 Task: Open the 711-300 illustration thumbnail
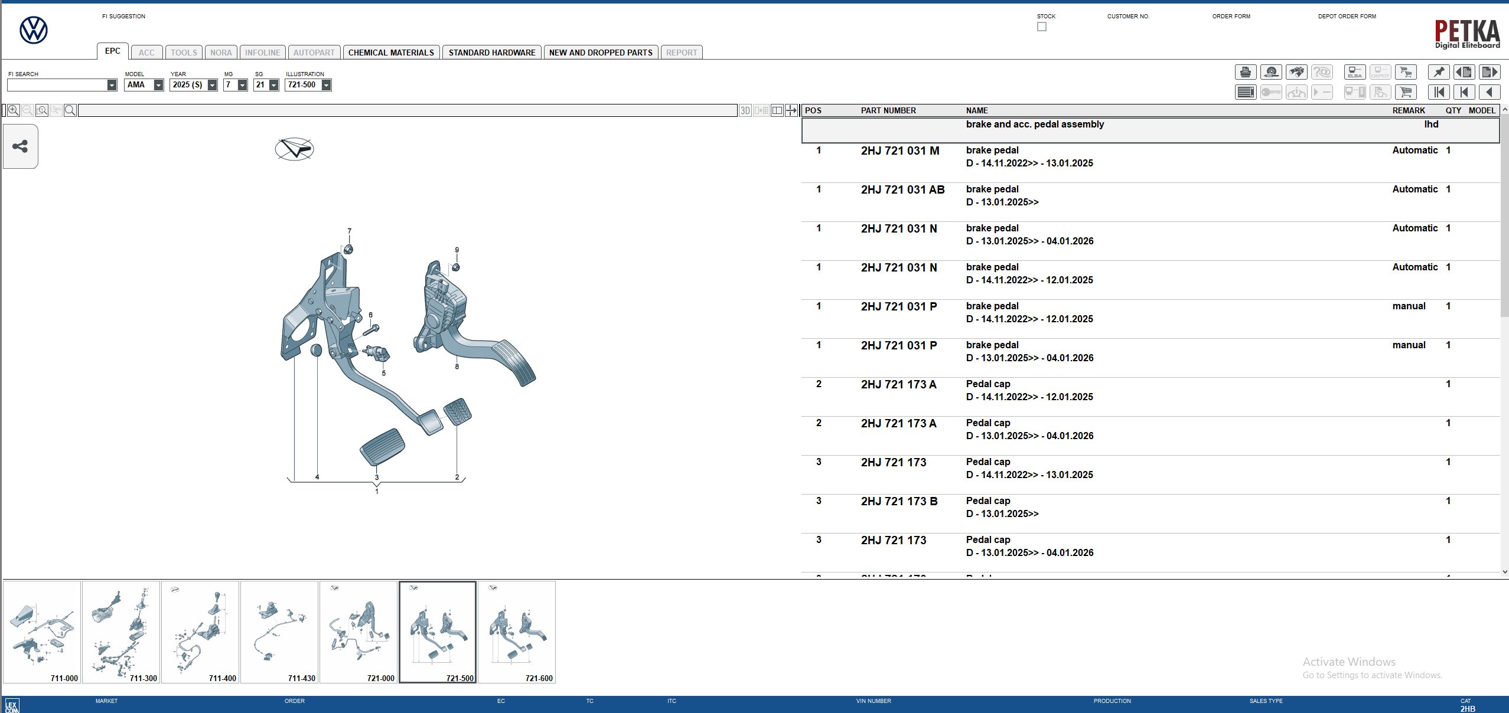122,632
